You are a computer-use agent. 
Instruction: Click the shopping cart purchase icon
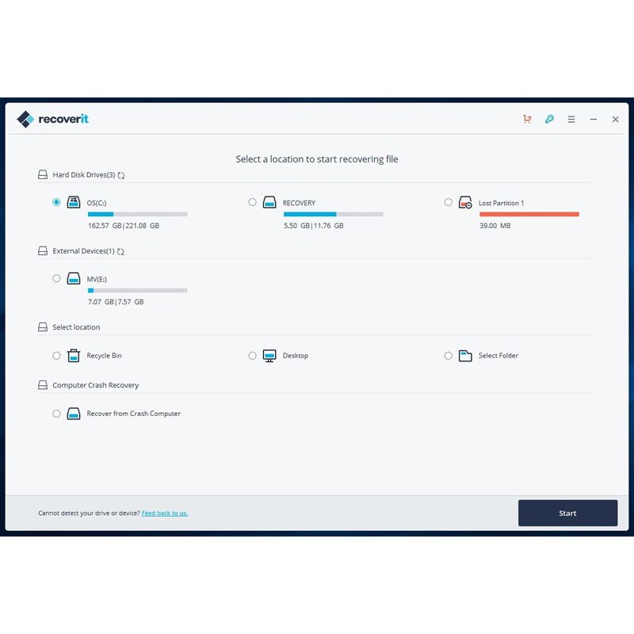coord(527,120)
